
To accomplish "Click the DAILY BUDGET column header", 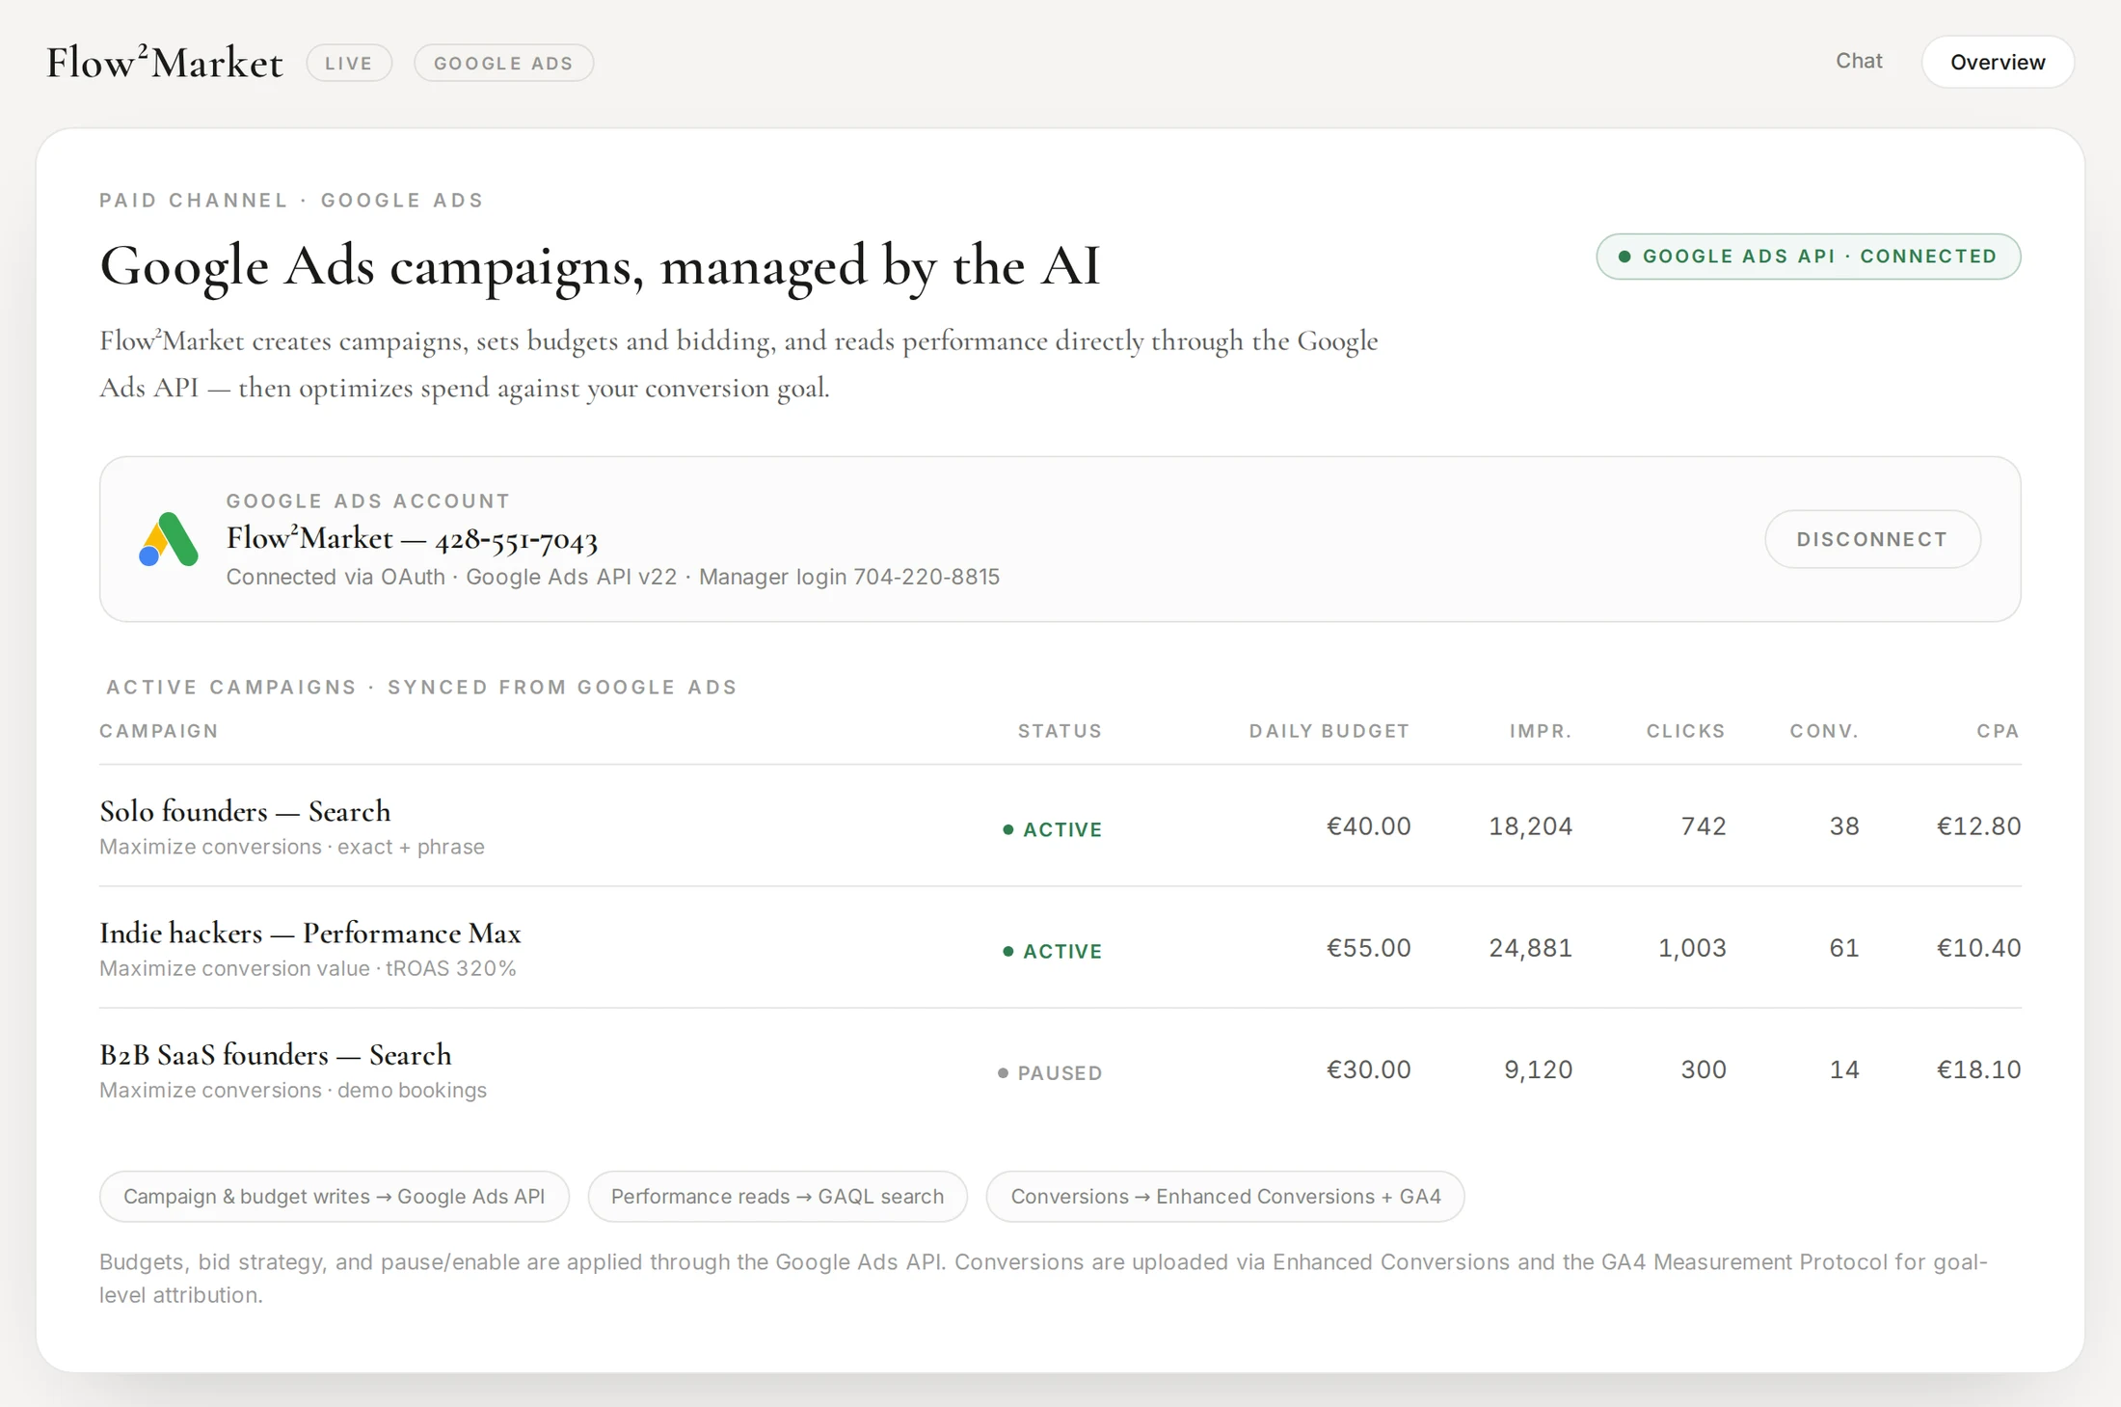I will 1329,731.
